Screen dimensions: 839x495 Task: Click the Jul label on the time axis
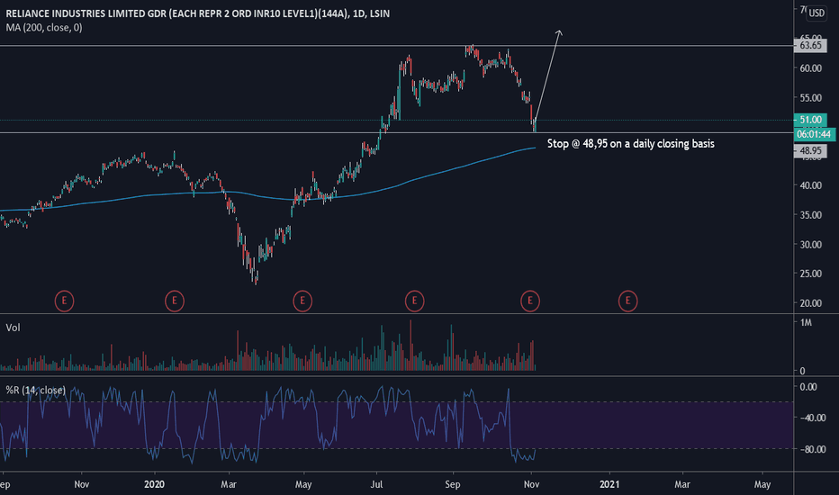click(376, 484)
